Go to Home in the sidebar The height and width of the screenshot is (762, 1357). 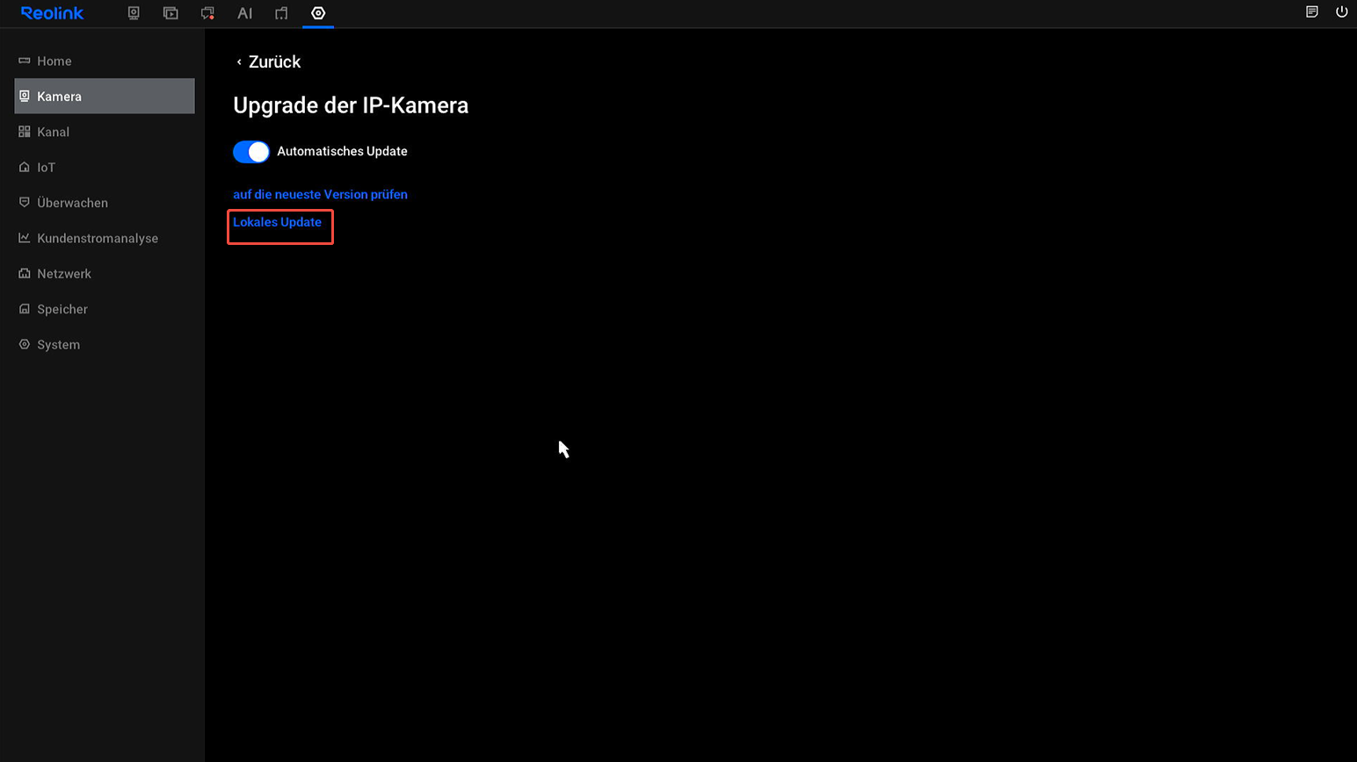coord(105,61)
